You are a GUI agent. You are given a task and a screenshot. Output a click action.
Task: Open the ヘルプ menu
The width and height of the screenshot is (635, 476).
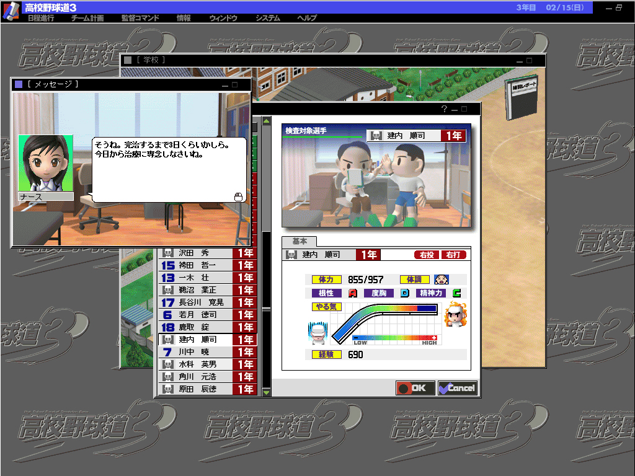pos(306,18)
